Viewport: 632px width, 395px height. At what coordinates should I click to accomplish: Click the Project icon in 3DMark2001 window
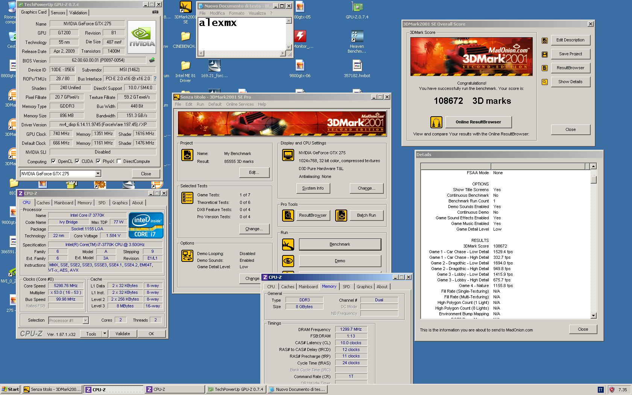187,155
